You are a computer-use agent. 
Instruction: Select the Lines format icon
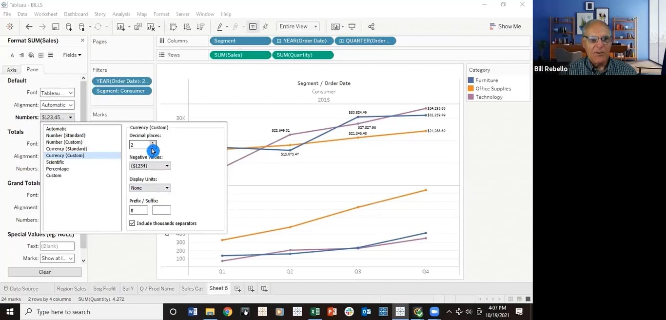click(x=50, y=55)
